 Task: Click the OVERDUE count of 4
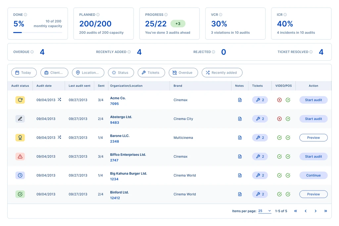coord(42,52)
